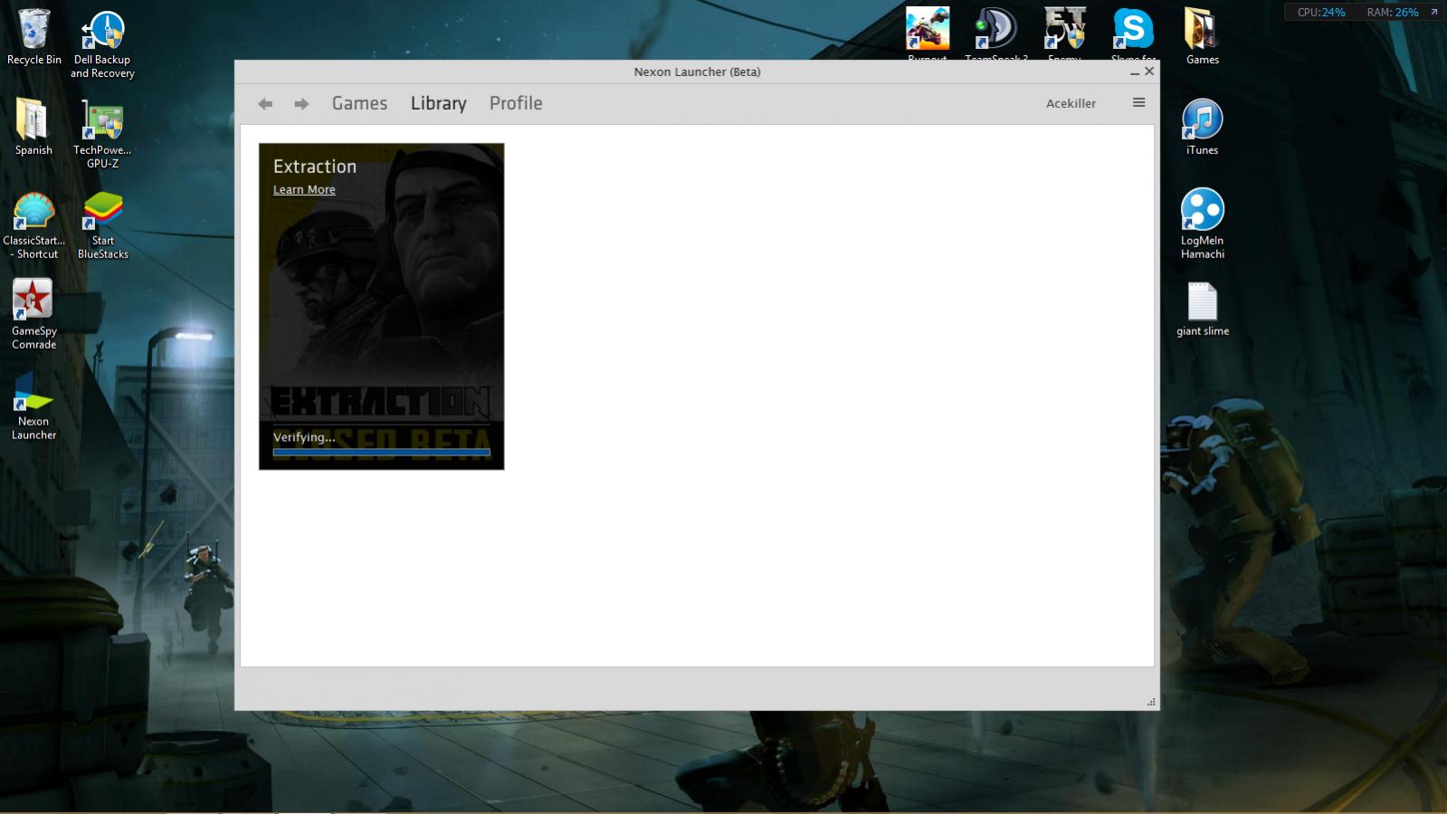Click the forward arrow in Nexon Launcher
1447x814 pixels.
301,104
